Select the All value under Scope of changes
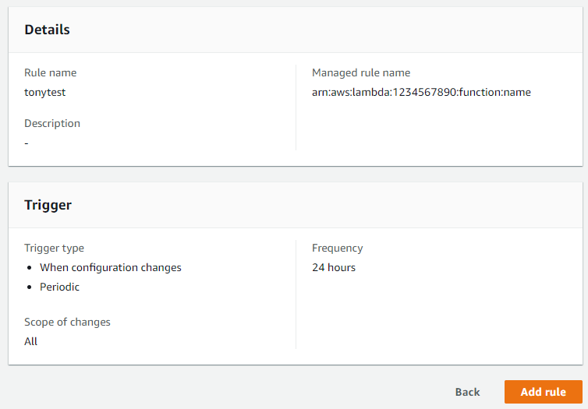The image size is (588, 409). coord(30,341)
